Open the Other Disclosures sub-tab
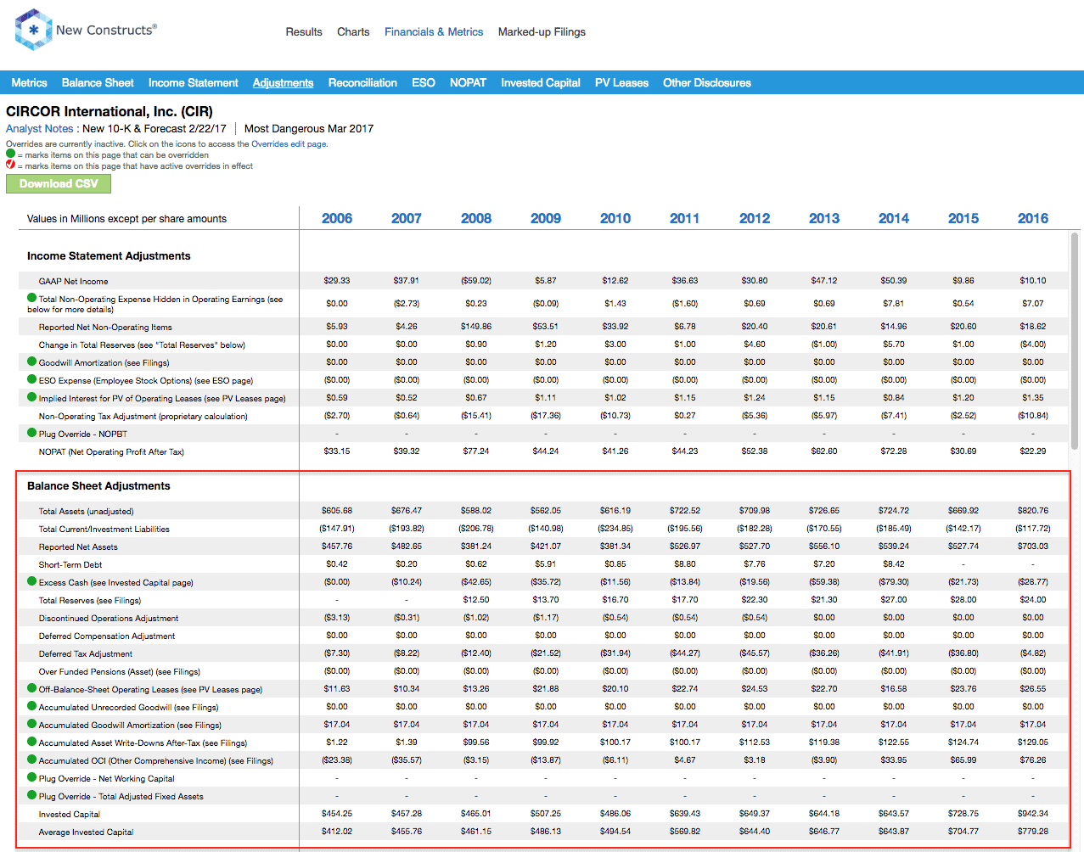The image size is (1084, 852). pyautogui.click(x=707, y=82)
